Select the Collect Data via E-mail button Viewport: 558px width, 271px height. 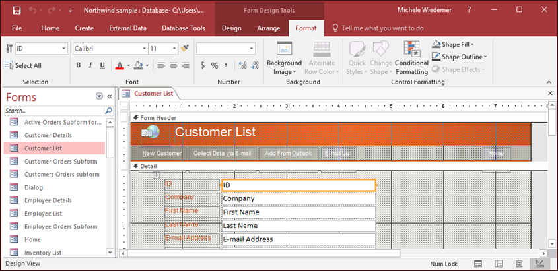[222, 154]
